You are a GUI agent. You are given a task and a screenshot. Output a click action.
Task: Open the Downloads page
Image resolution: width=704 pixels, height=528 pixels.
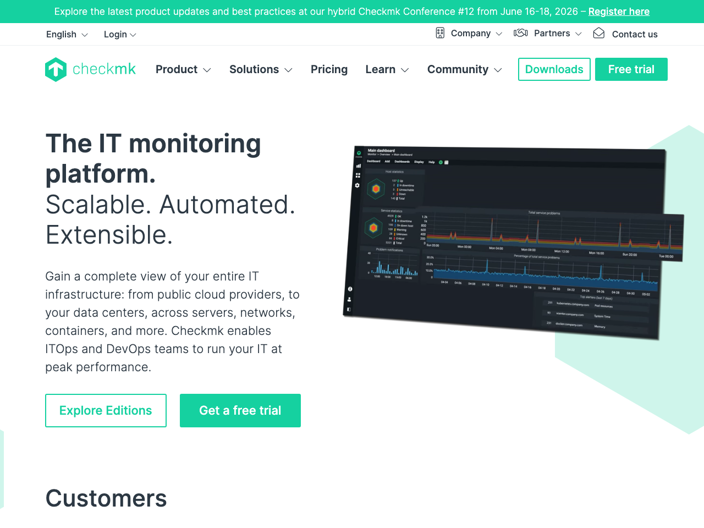click(x=554, y=69)
